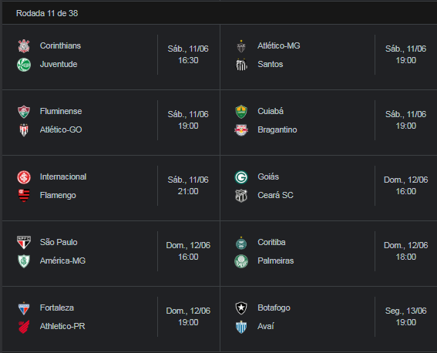Open the Coritiba vs Palmeiras match time
This screenshot has height=353, width=437.
405,257
